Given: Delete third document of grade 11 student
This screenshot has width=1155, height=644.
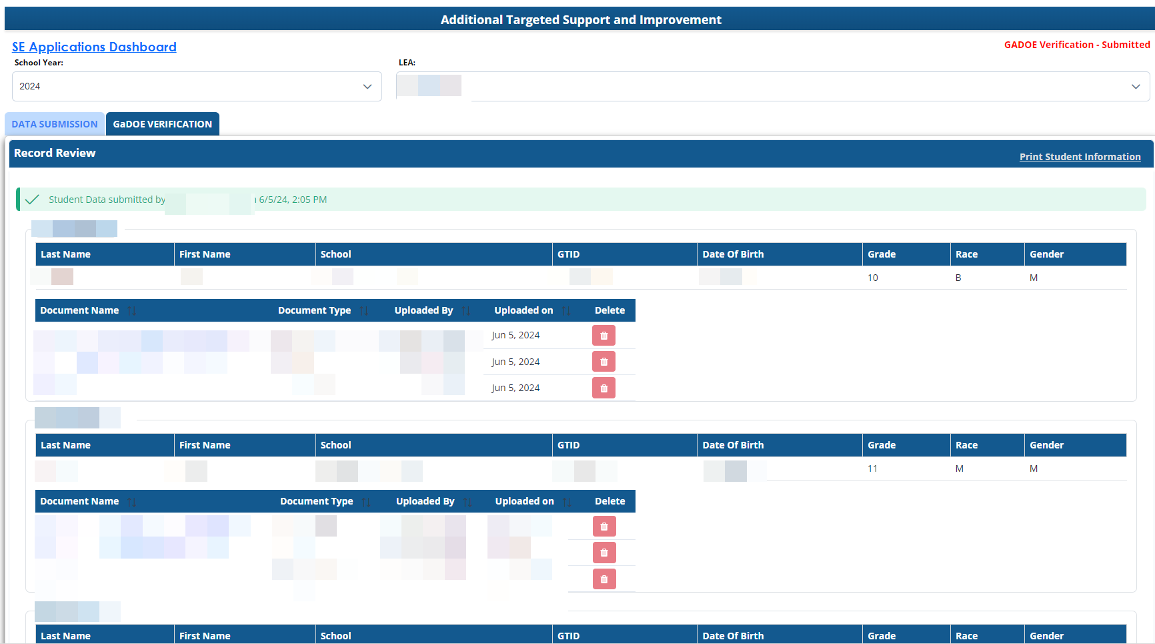Looking at the screenshot, I should coord(604,579).
